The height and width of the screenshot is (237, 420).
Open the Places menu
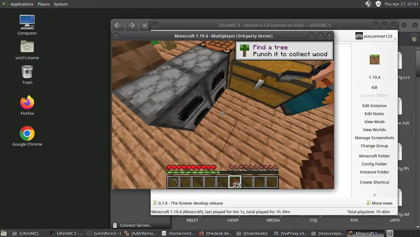44,4
